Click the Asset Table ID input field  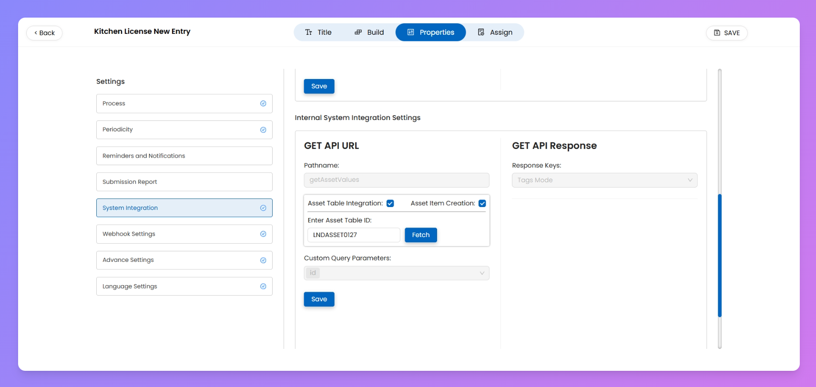tap(354, 235)
